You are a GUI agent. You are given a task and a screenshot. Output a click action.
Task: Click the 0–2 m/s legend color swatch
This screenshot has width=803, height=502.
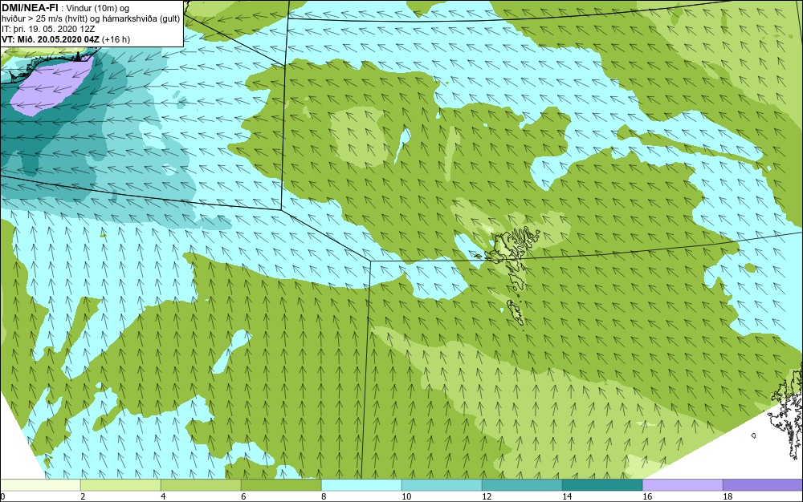point(40,485)
